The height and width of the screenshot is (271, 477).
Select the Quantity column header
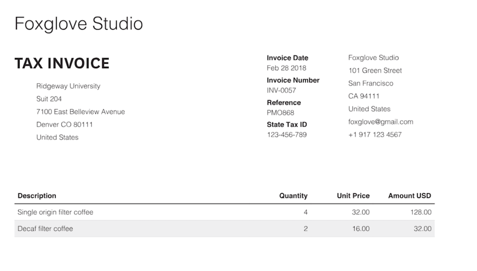pyautogui.click(x=293, y=196)
